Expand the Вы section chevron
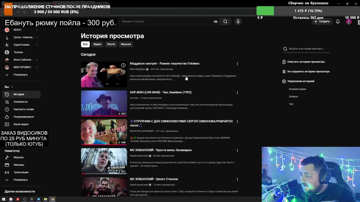The width and height of the screenshot is (360, 202). [12, 87]
